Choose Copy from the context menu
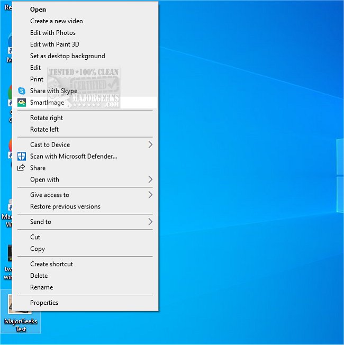Screen dimensions: 344x345 85,249
